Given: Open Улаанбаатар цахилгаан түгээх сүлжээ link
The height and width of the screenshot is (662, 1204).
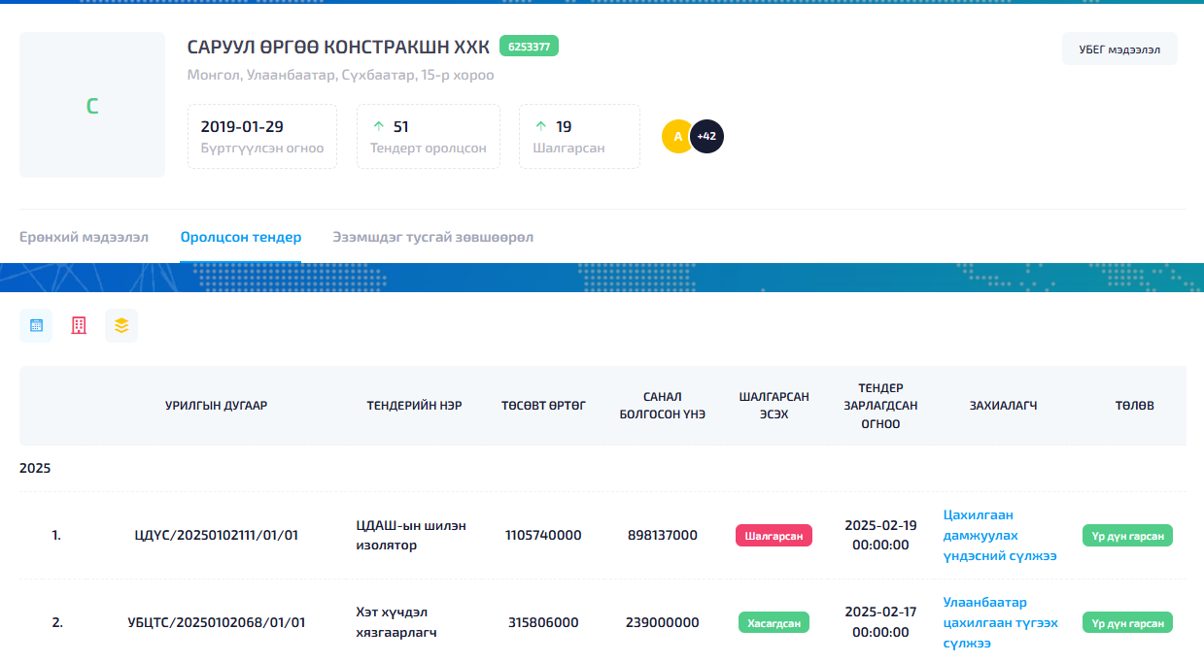Looking at the screenshot, I should coord(1000,622).
